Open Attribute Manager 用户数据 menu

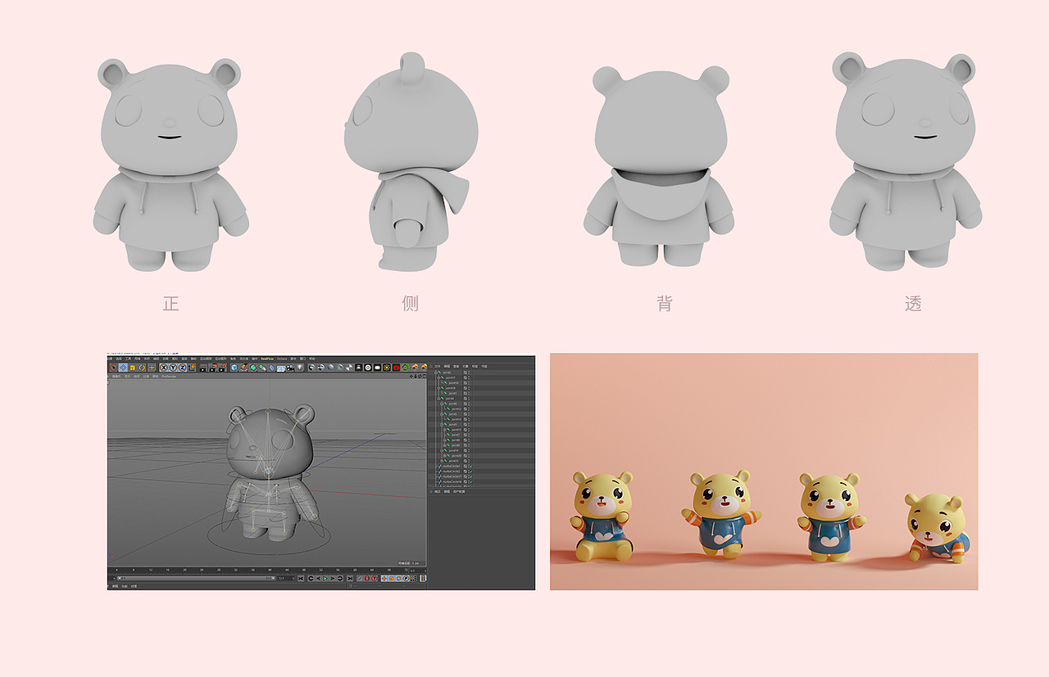[459, 491]
